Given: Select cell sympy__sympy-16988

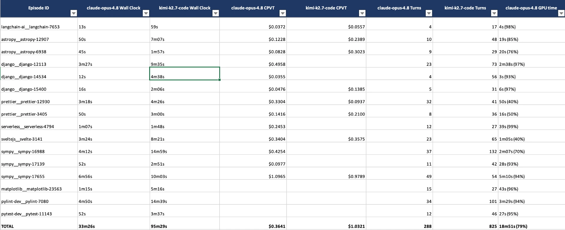Looking at the screenshot, I should pos(39,149).
